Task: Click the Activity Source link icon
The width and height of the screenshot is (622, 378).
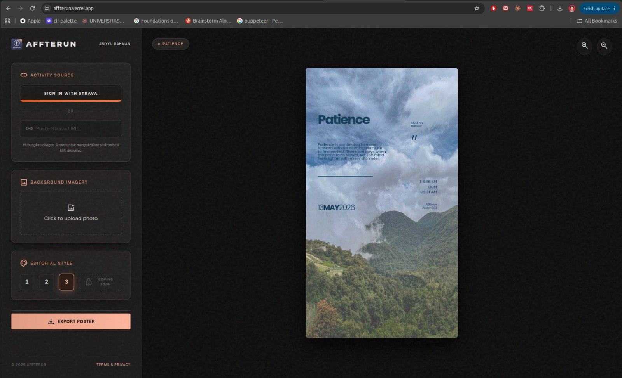Action: [24, 75]
